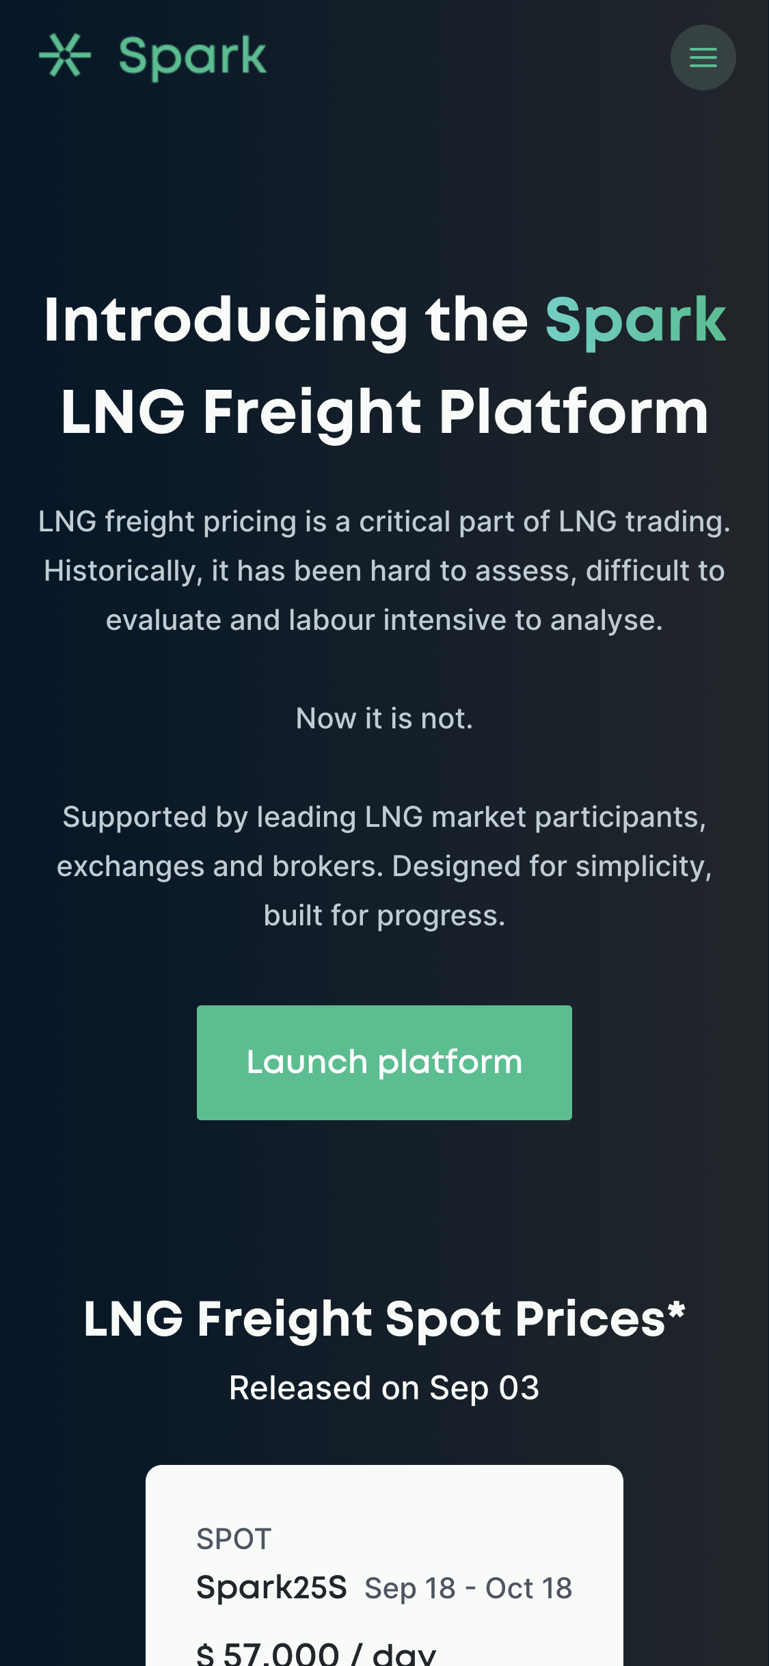Click the "evaluate and labour intensive to analyse" line
This screenshot has height=1666, width=769.
[384, 620]
